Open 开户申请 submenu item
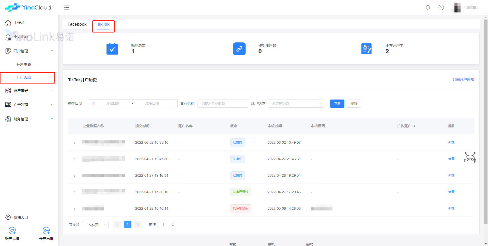Image resolution: width=488 pixels, height=246 pixels. pos(24,64)
